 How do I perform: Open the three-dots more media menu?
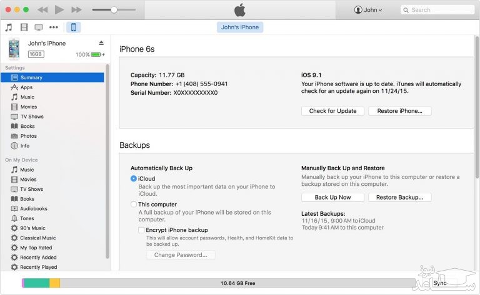pyautogui.click(x=54, y=27)
